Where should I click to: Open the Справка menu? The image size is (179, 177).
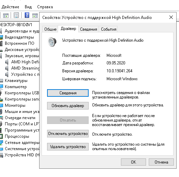click(x=45, y=7)
